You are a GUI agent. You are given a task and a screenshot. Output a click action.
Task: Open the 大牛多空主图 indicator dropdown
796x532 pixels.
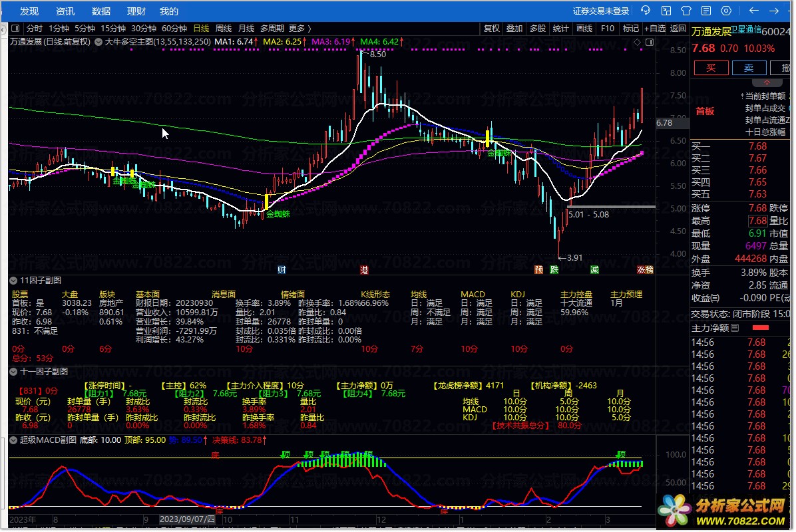click(x=99, y=42)
